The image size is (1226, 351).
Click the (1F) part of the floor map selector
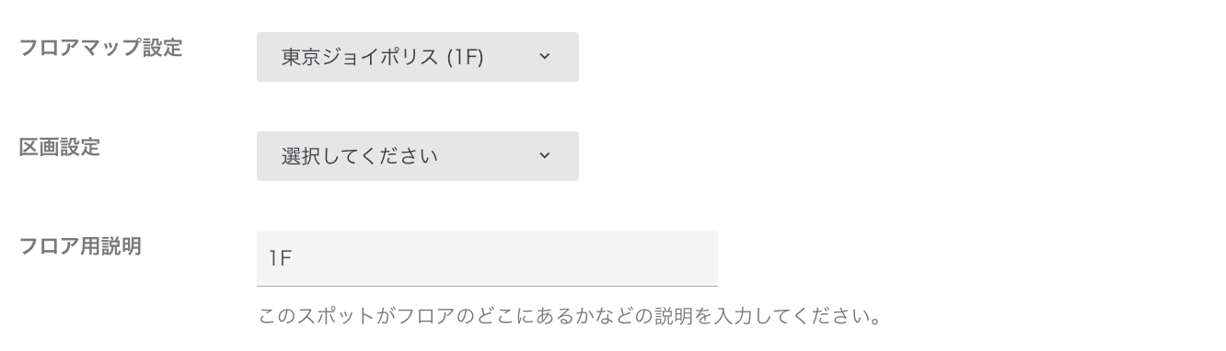click(x=465, y=57)
